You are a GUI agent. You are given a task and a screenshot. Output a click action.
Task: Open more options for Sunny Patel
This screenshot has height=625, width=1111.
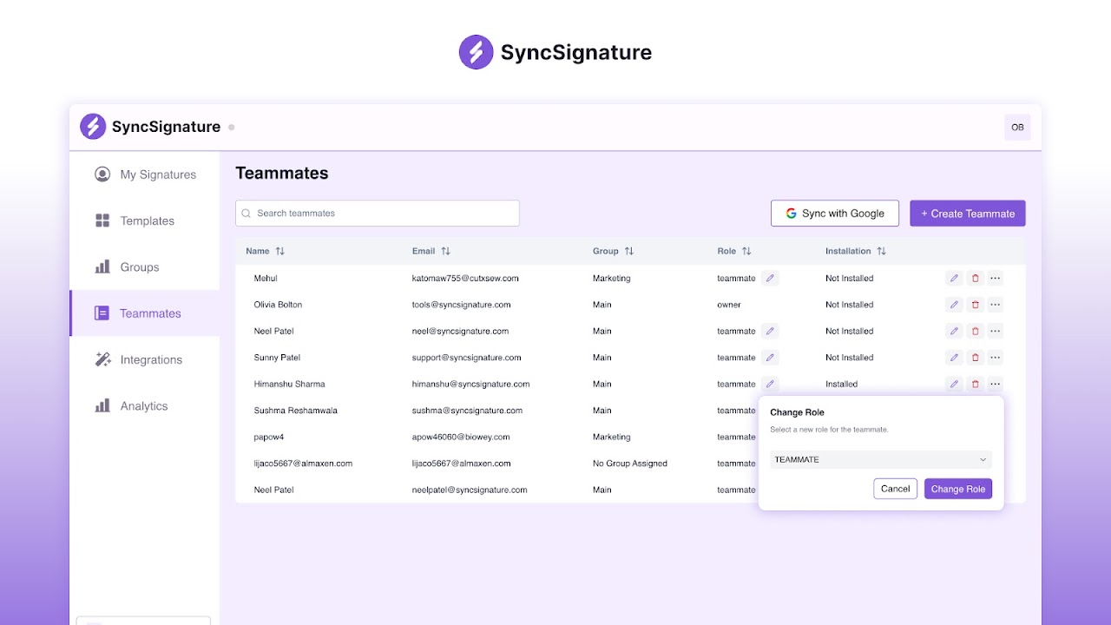point(996,358)
